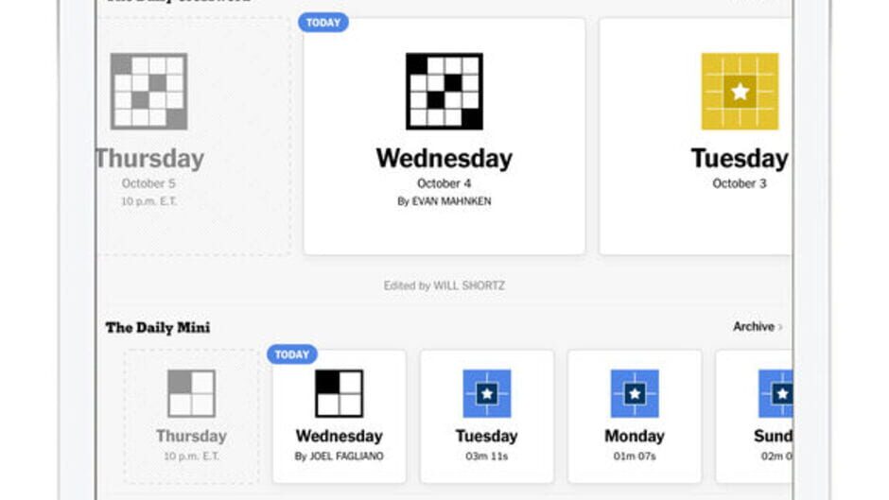Click The Daily Mini section heading

pos(158,327)
